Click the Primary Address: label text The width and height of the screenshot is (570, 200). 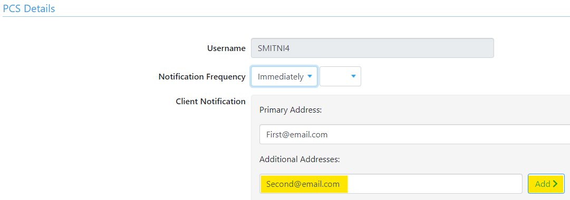(291, 111)
